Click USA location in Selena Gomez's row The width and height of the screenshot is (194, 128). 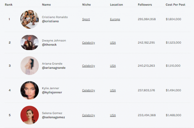pos(113,115)
